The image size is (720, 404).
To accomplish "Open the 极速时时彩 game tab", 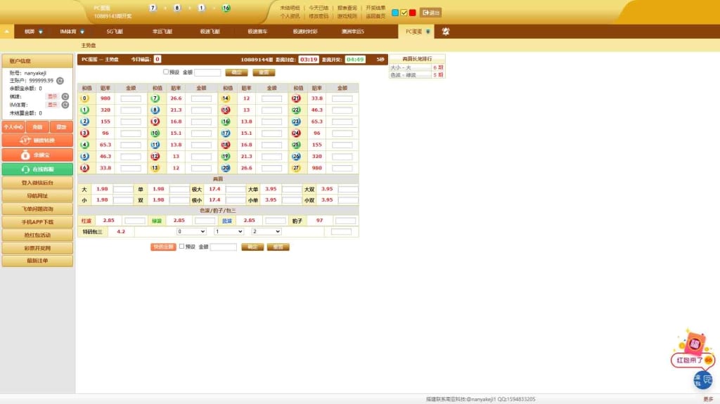I will pyautogui.click(x=305, y=32).
